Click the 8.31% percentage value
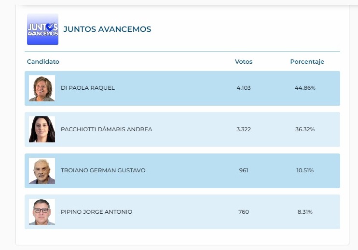Screen dimensions: 358x250 click(x=305, y=212)
